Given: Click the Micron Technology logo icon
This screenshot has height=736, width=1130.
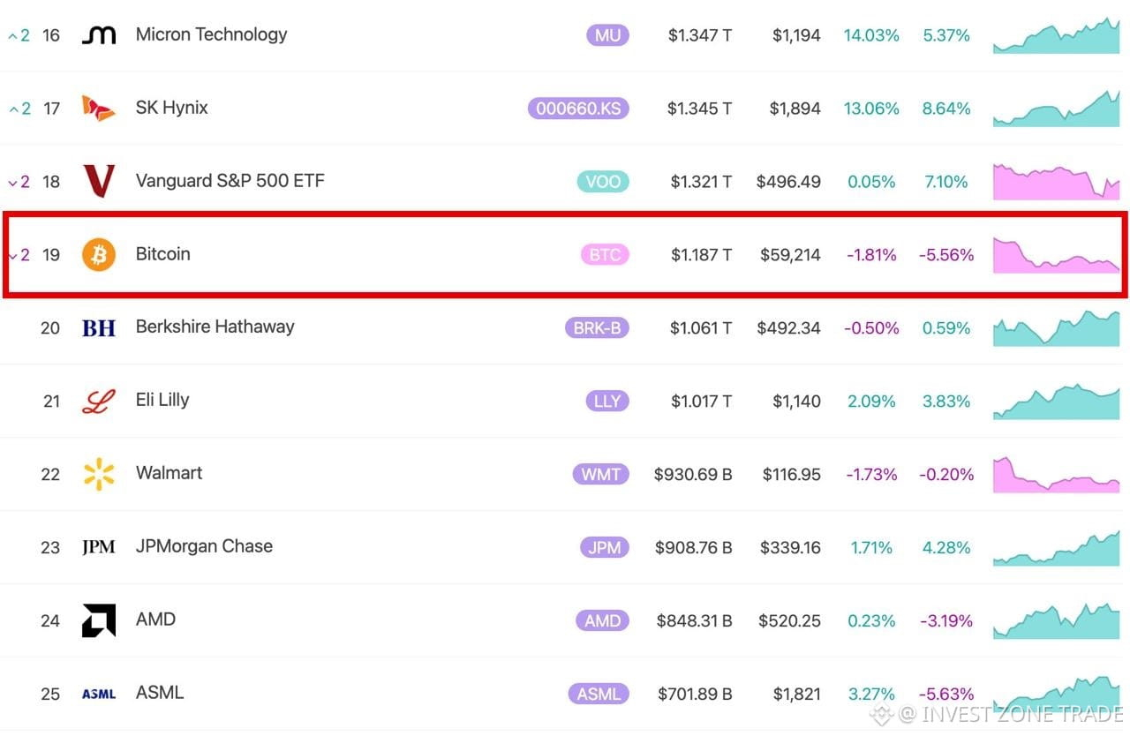Looking at the screenshot, I should tap(99, 35).
